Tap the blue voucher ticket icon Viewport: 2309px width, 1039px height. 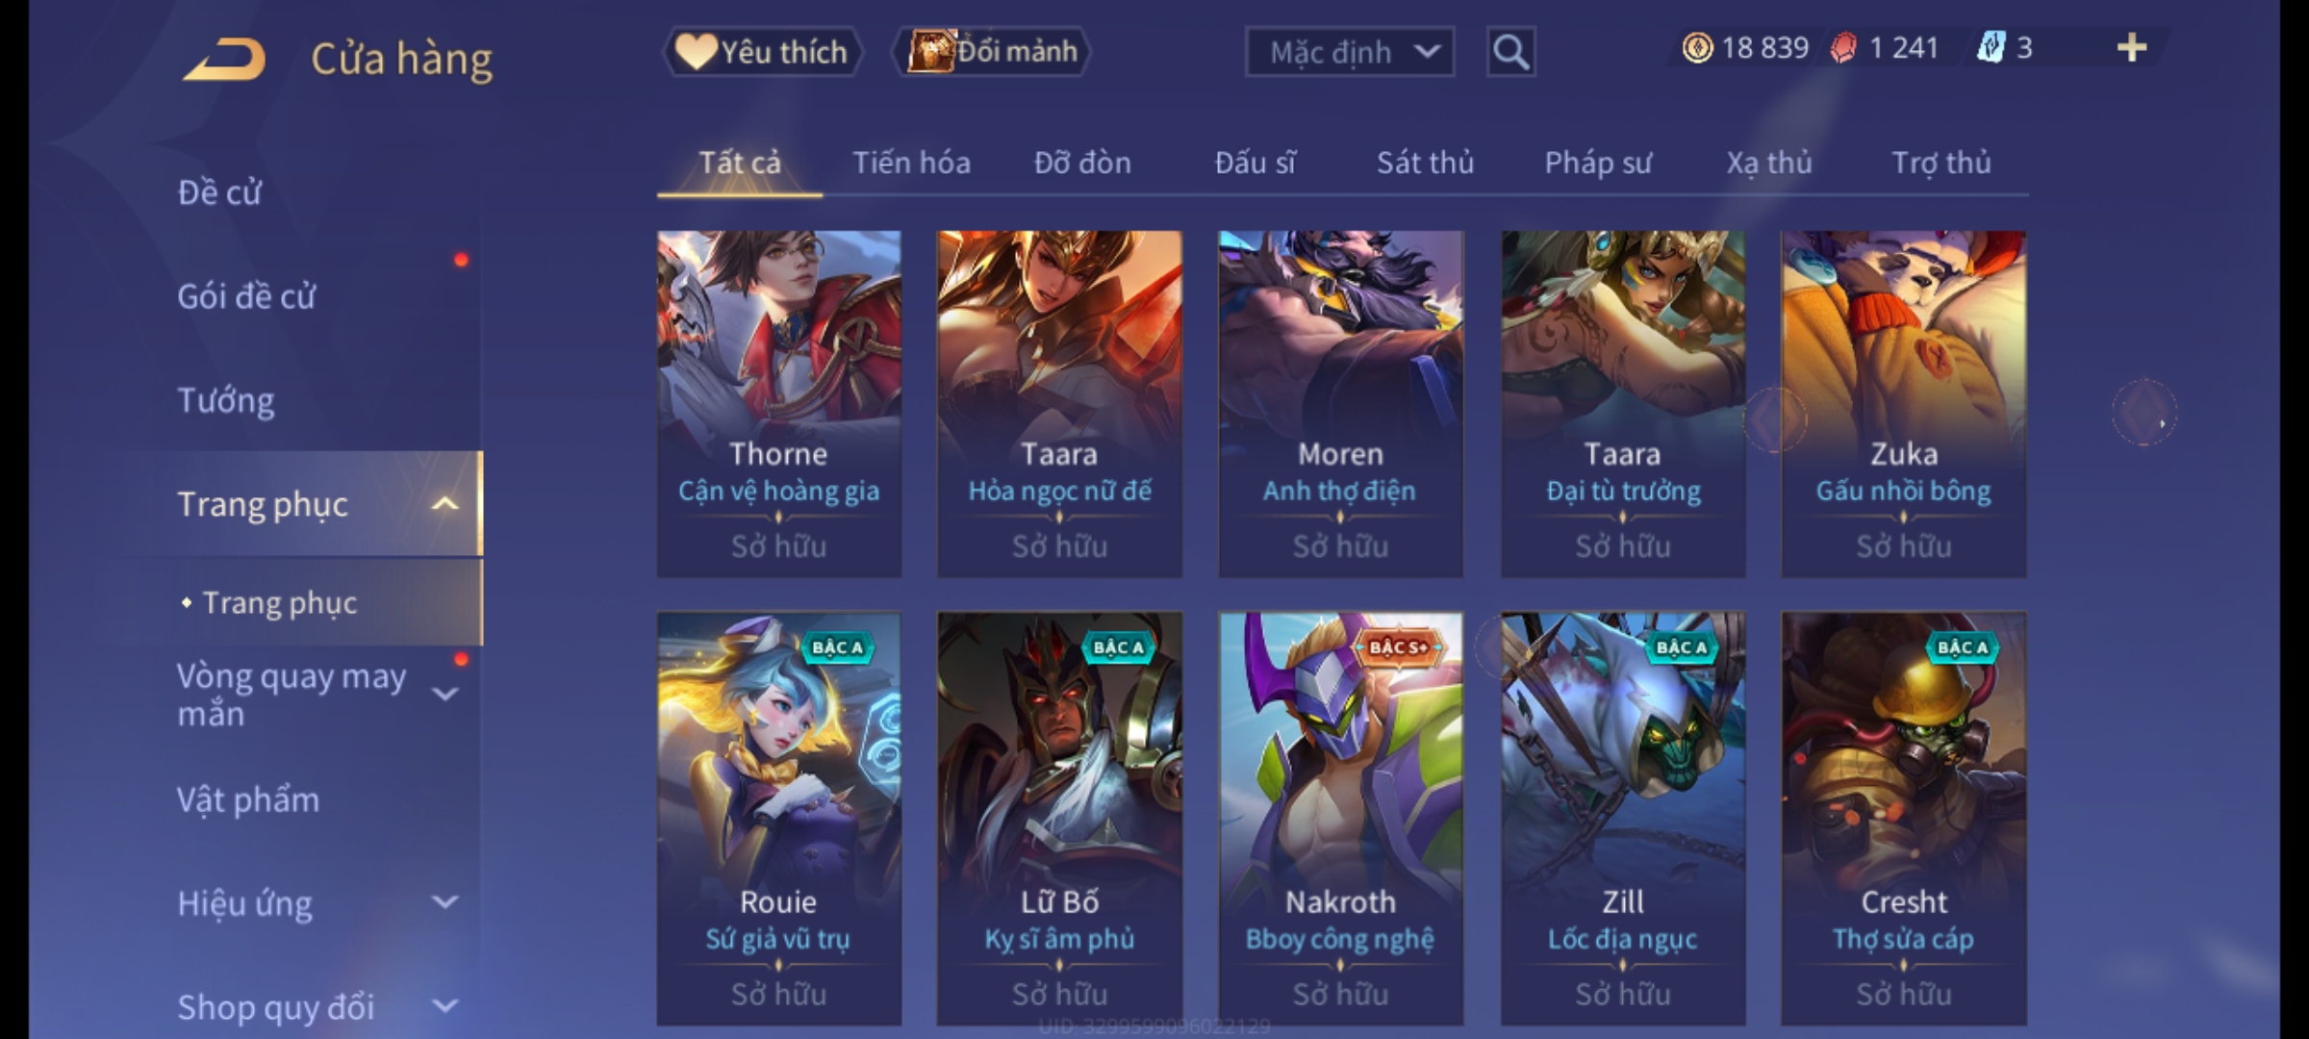(x=1991, y=47)
